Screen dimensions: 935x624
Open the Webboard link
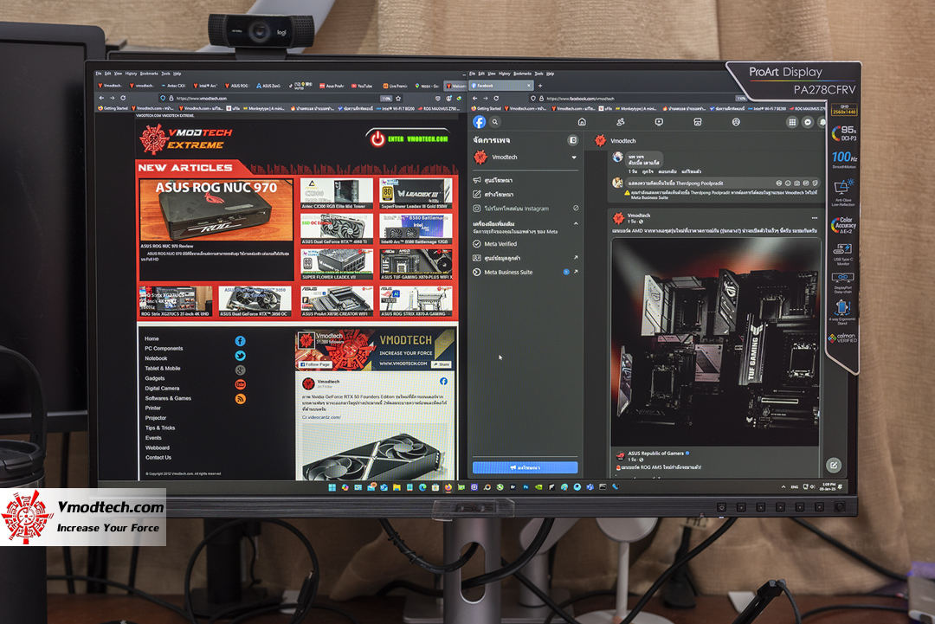(158, 448)
